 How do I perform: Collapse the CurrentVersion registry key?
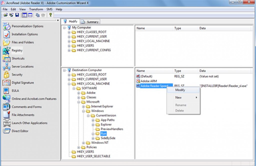(88, 116)
